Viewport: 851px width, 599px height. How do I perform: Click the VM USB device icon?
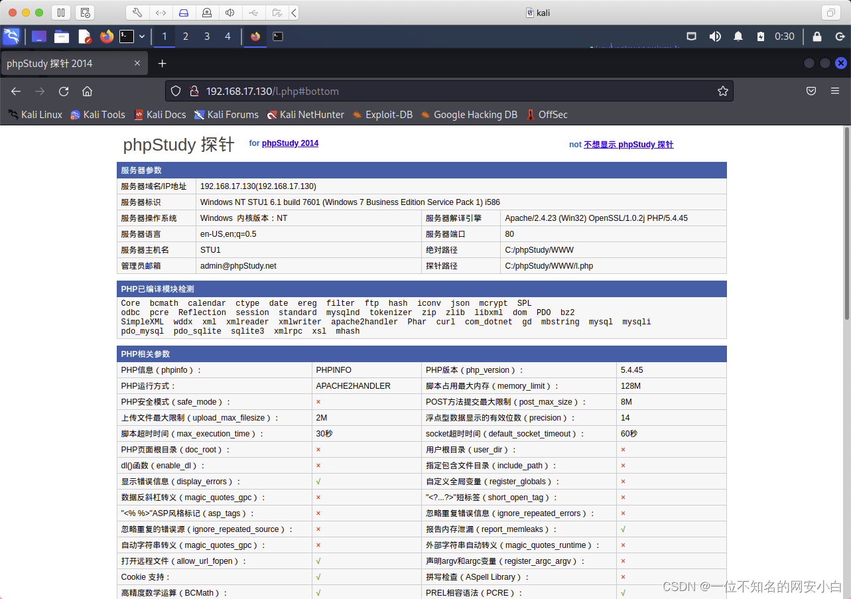coord(253,13)
